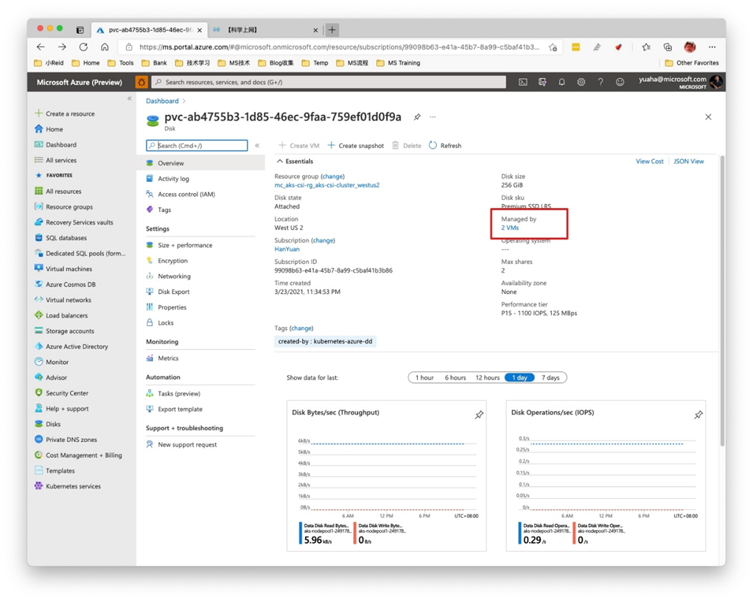Open MS Training bookmarks folder
The width and height of the screenshot is (753, 602).
point(398,63)
